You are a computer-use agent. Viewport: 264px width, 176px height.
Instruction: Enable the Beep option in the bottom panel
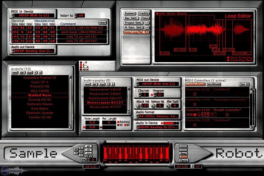(x=183, y=153)
